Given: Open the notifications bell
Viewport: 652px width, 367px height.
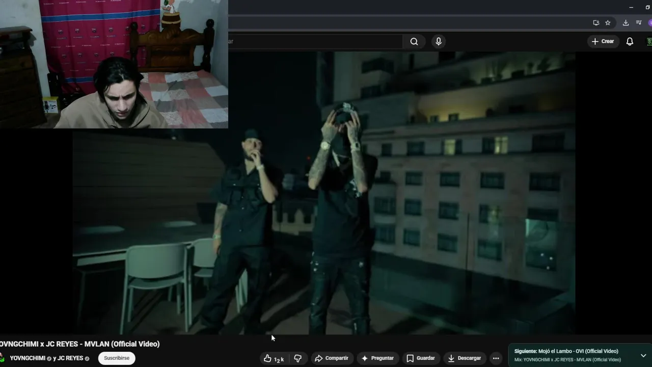Looking at the screenshot, I should pyautogui.click(x=630, y=42).
